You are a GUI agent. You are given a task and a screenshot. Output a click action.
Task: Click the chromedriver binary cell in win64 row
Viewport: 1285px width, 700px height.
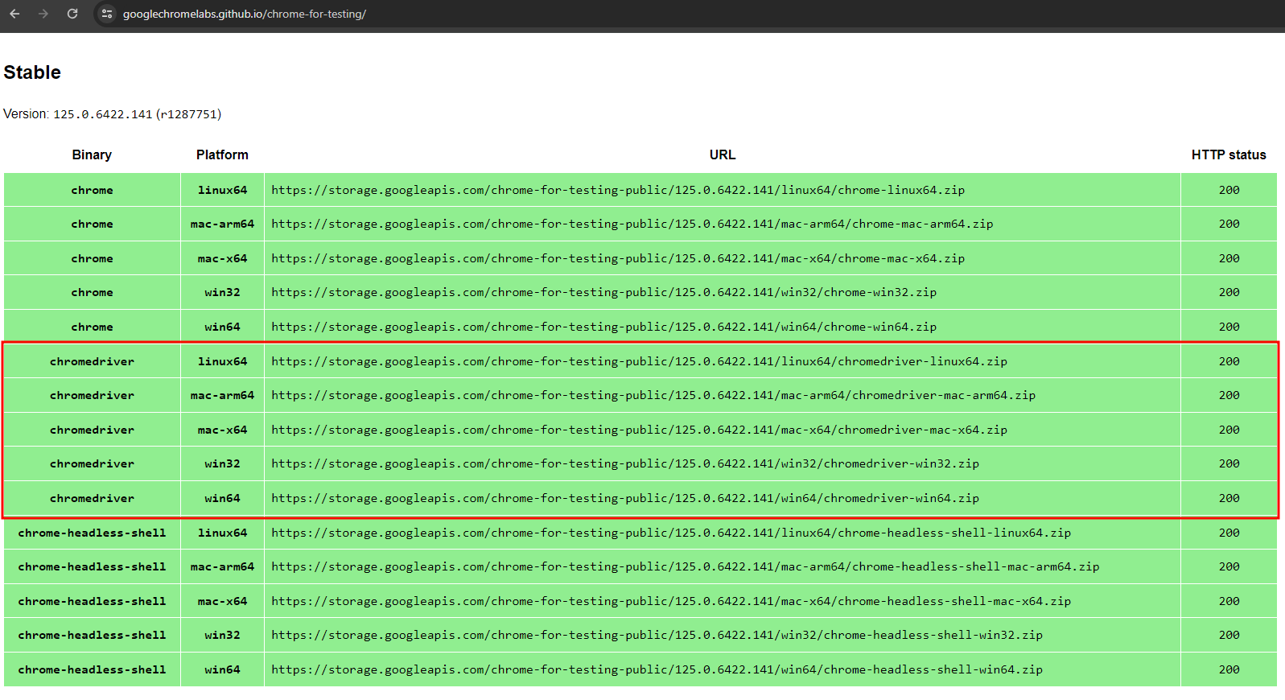[x=92, y=498]
